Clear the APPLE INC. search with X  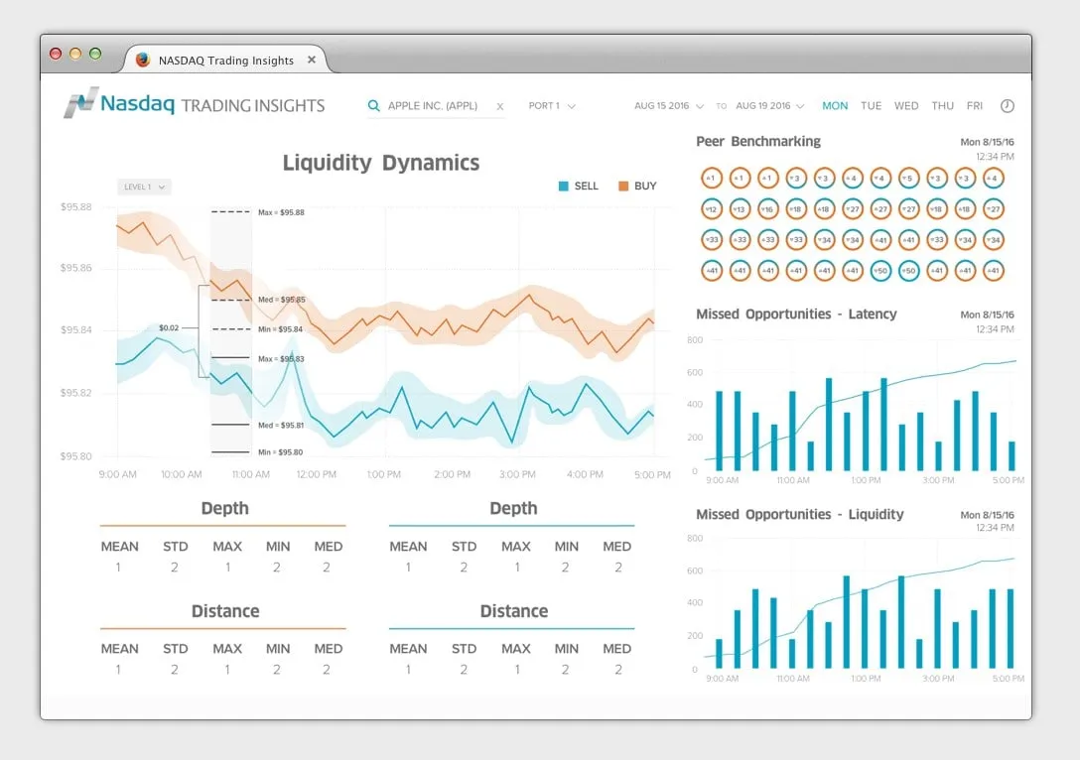pyautogui.click(x=500, y=107)
